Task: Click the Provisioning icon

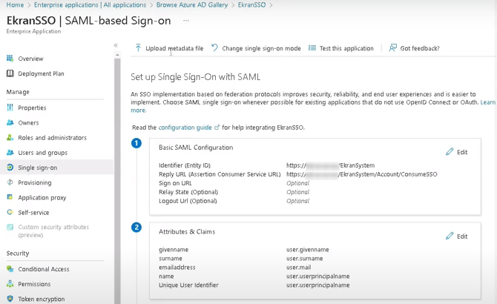Action: tap(10, 182)
